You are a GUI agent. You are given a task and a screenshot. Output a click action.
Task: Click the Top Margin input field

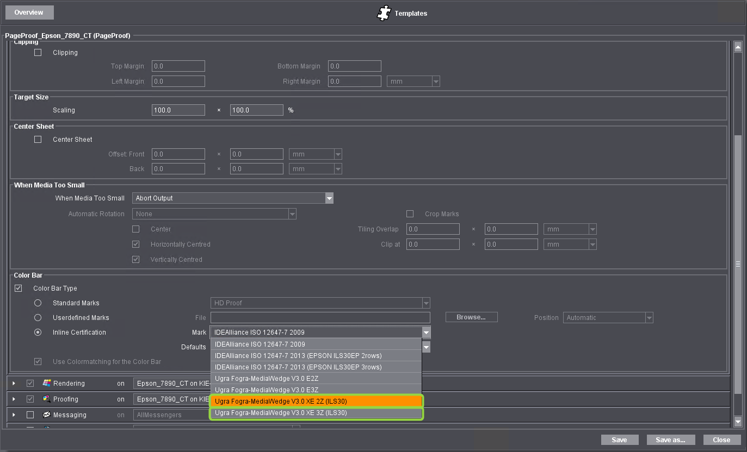(x=178, y=66)
